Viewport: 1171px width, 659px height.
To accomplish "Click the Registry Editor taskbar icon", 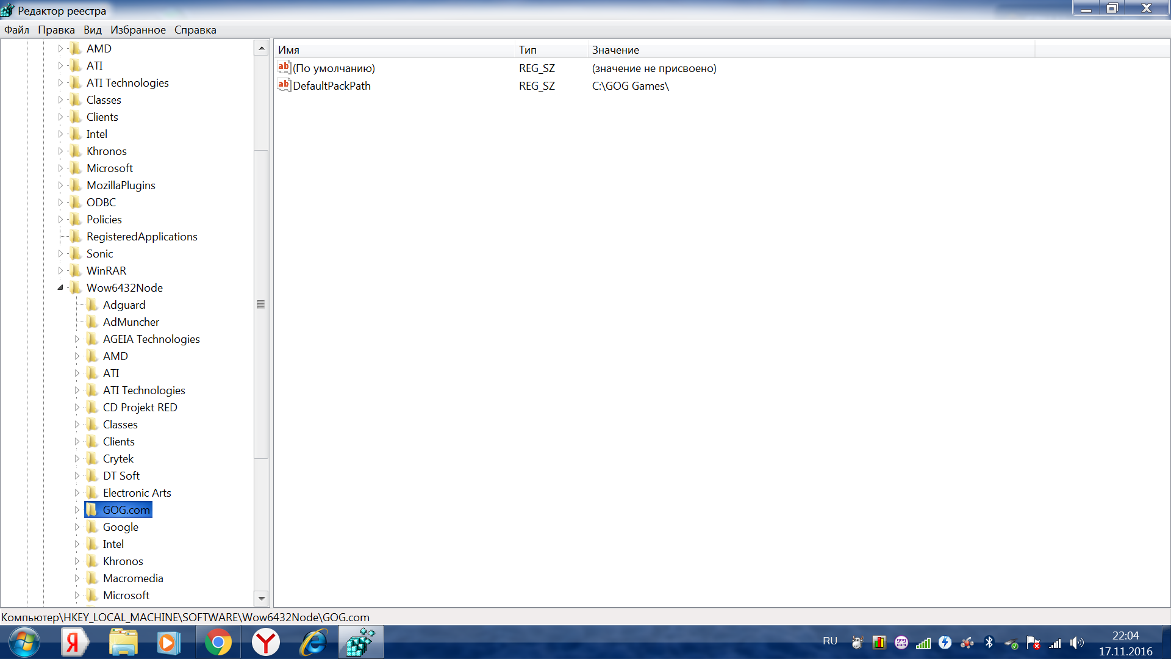I will (x=361, y=643).
